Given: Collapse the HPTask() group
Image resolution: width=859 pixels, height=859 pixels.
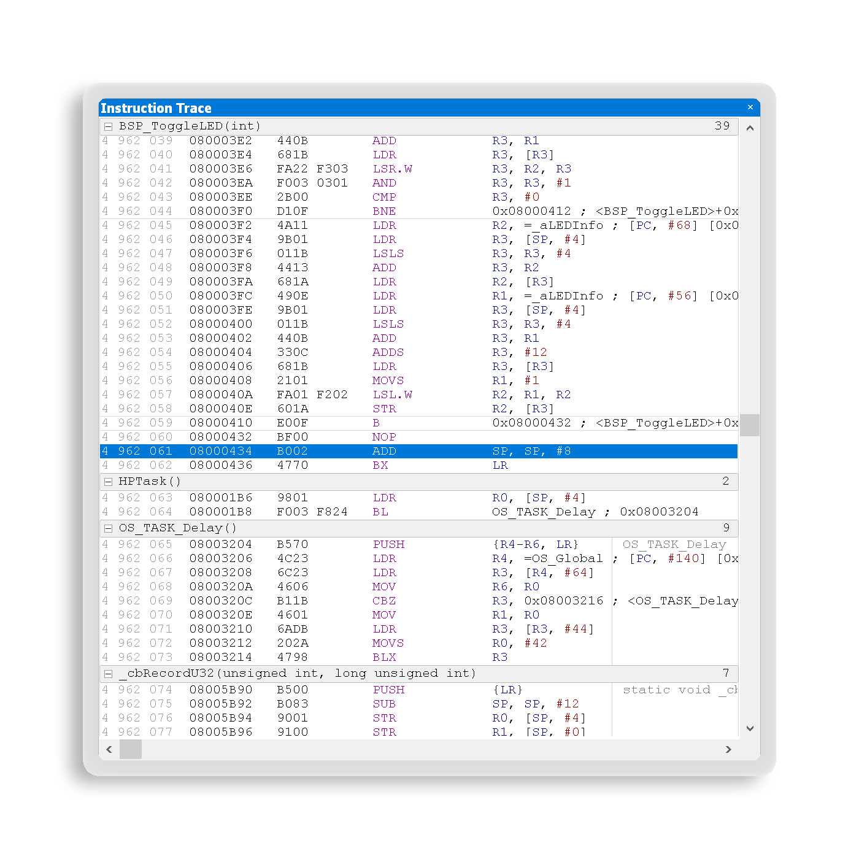Looking at the screenshot, I should click(x=108, y=482).
